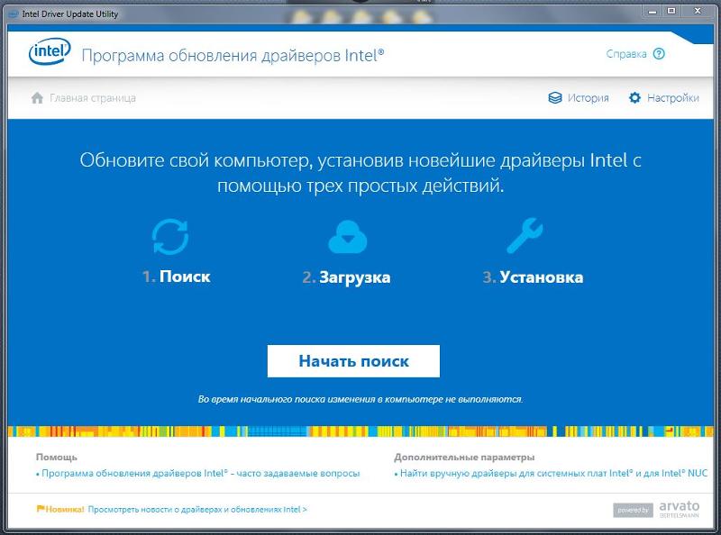
Task: Click the wrench install icon
Action: point(525,235)
